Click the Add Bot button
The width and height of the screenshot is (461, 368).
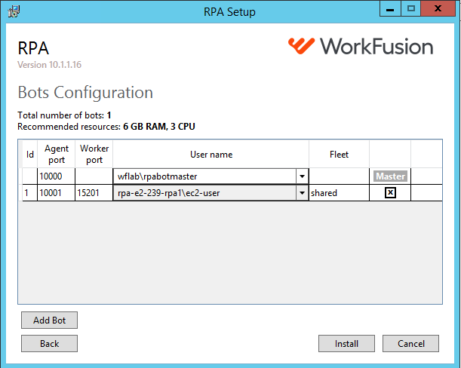coord(49,320)
